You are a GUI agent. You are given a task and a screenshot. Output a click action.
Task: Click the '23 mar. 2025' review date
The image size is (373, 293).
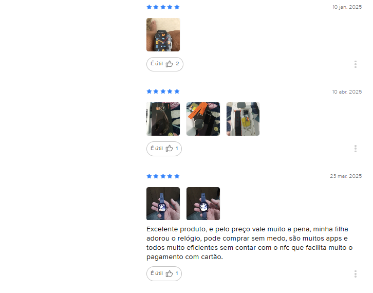point(346,176)
